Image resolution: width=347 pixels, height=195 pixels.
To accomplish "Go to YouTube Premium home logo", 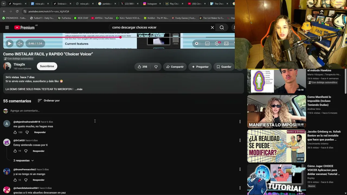I will [x=24, y=27].
